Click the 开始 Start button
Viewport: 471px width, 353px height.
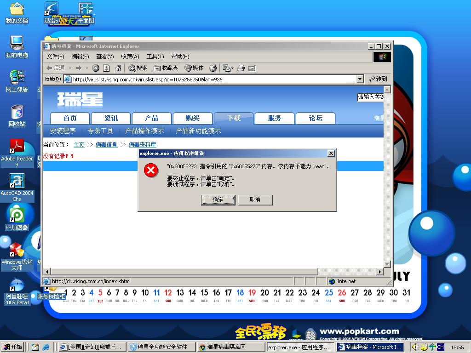[12, 347]
